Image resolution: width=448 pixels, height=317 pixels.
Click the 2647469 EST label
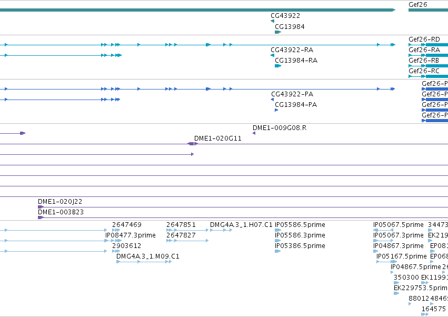click(x=126, y=225)
